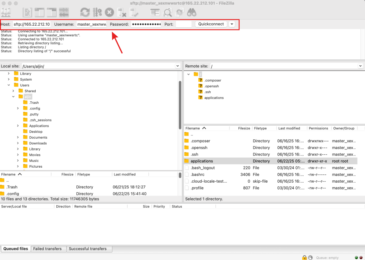Toggle synchronized browsing mode
The height and width of the screenshot is (260, 365).
pos(180,12)
